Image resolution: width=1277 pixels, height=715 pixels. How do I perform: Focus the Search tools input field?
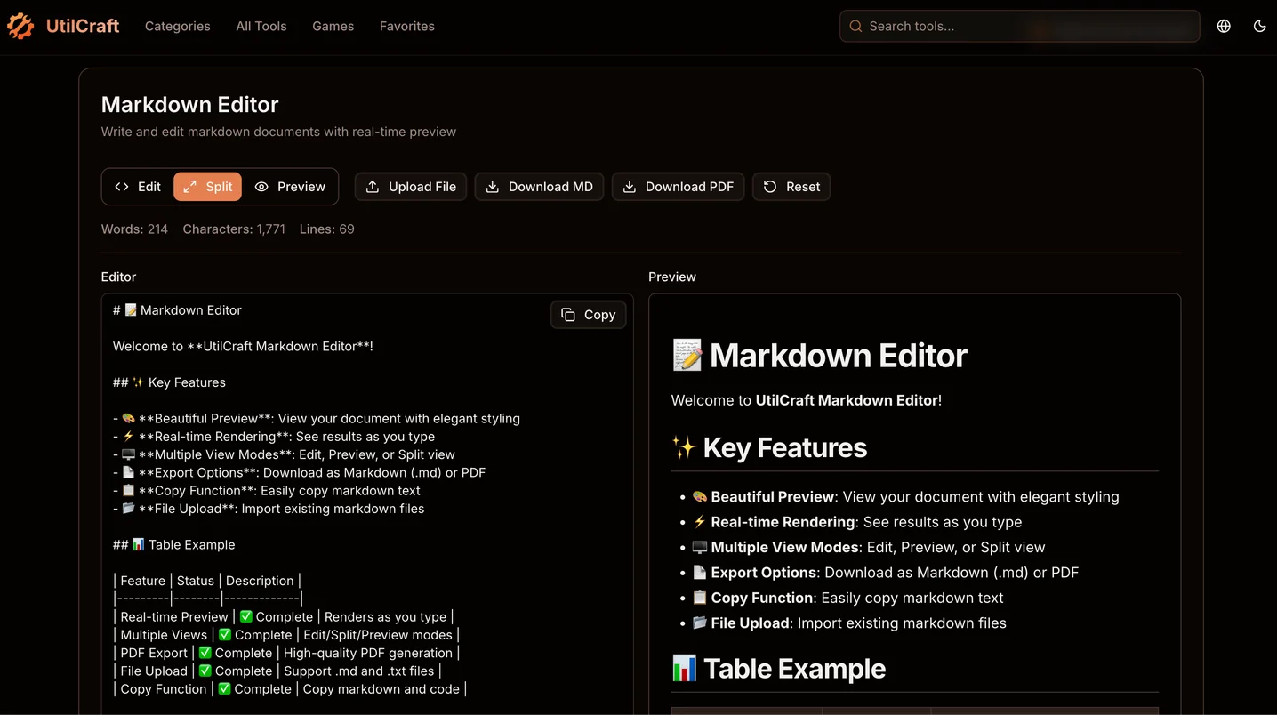point(1023,27)
